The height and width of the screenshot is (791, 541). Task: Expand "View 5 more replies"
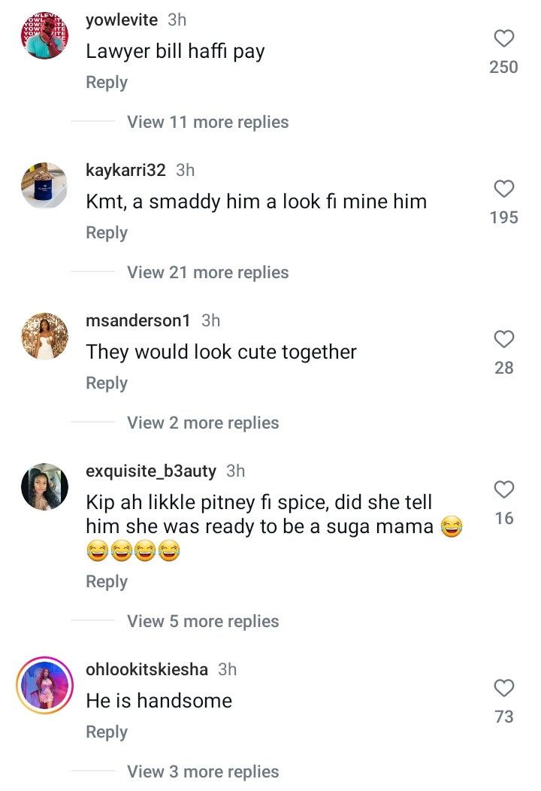coord(203,621)
